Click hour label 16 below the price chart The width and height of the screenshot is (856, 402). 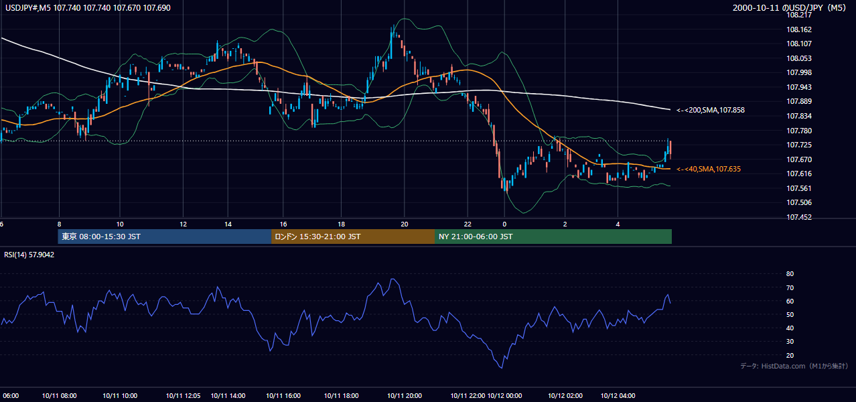pos(283,224)
